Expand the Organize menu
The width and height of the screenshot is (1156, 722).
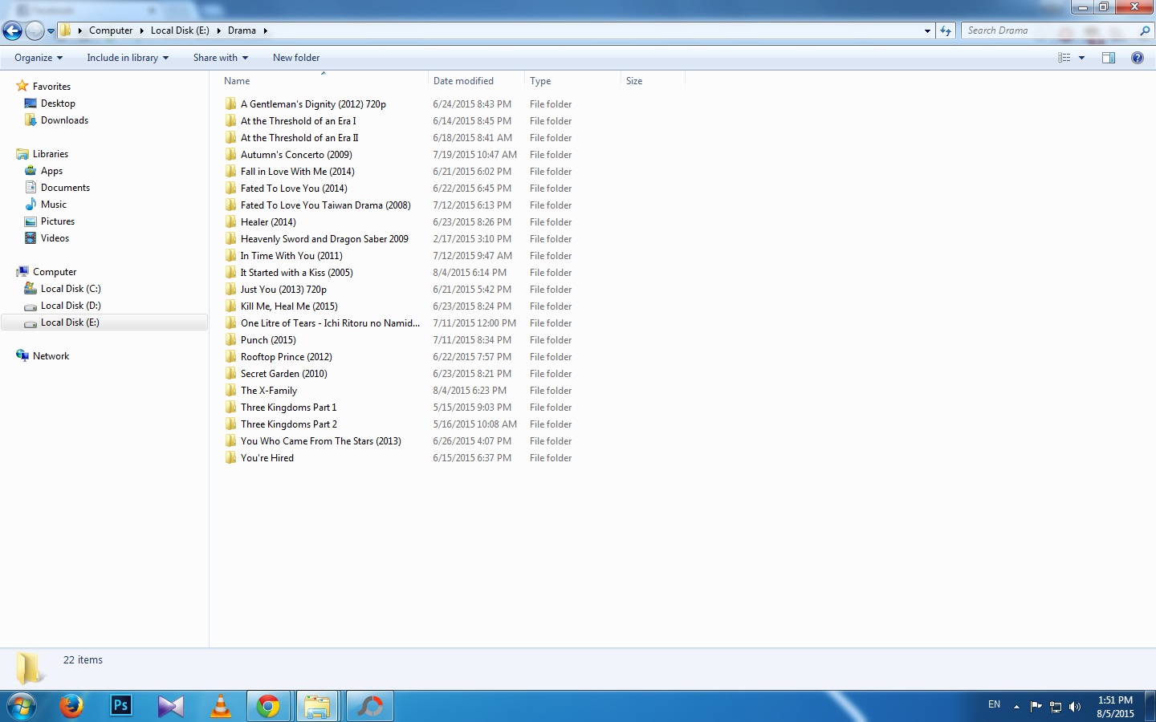coord(38,58)
